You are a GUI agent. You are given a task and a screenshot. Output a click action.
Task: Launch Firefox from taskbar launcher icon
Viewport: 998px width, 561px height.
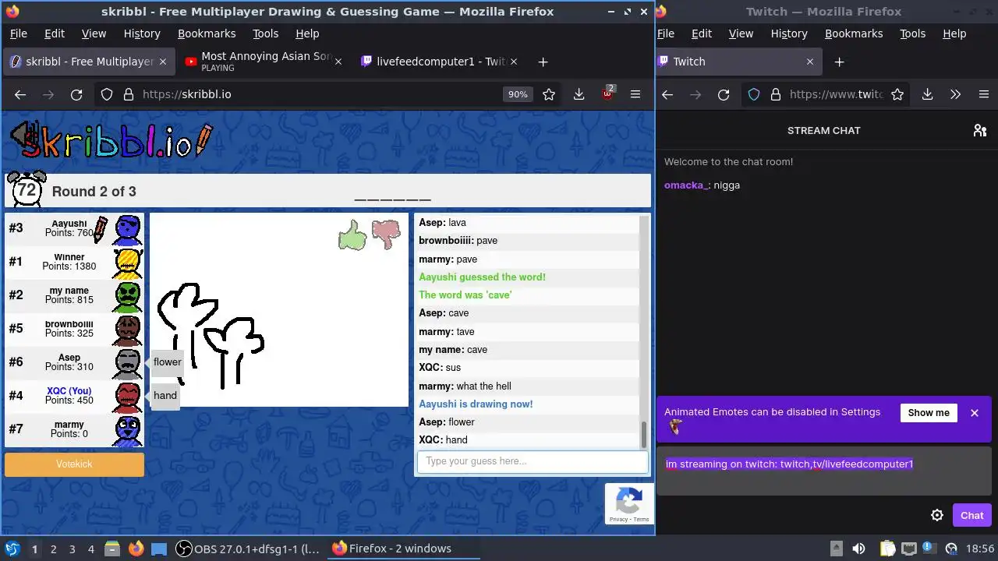tap(136, 549)
